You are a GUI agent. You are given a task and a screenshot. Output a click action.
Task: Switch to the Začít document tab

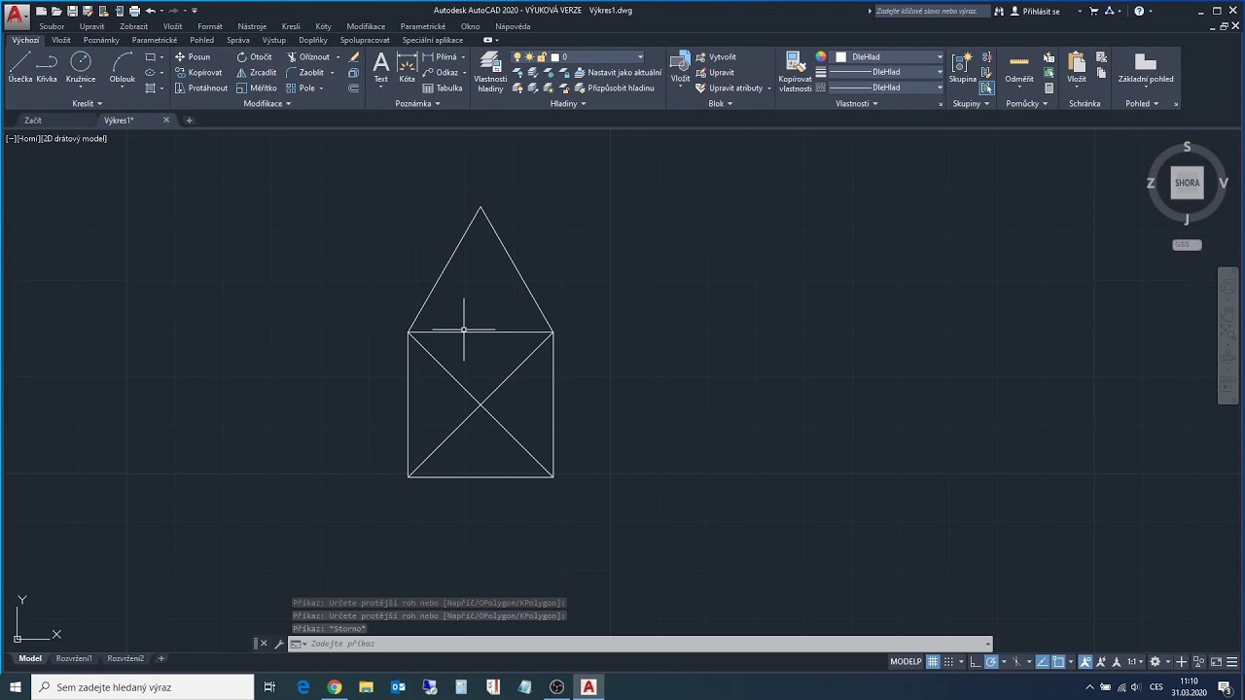pyautogui.click(x=33, y=121)
